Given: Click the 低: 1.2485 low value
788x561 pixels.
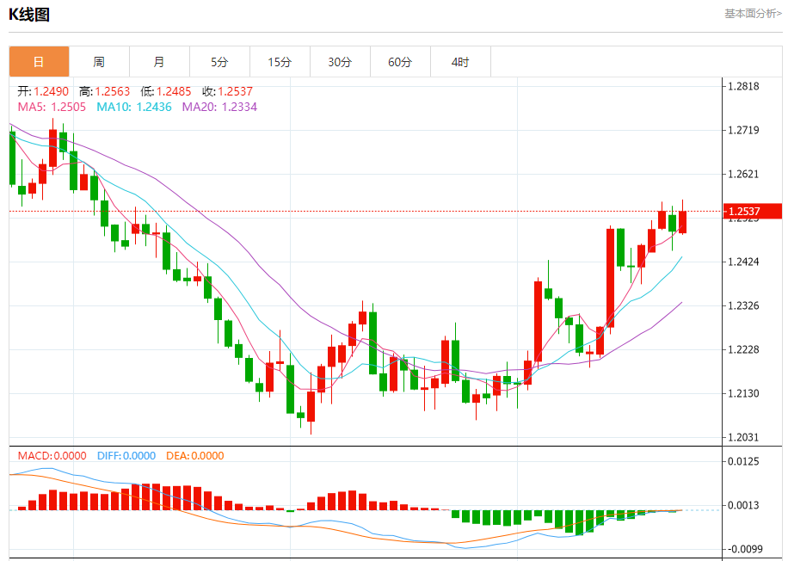Looking at the screenshot, I should tap(166, 91).
